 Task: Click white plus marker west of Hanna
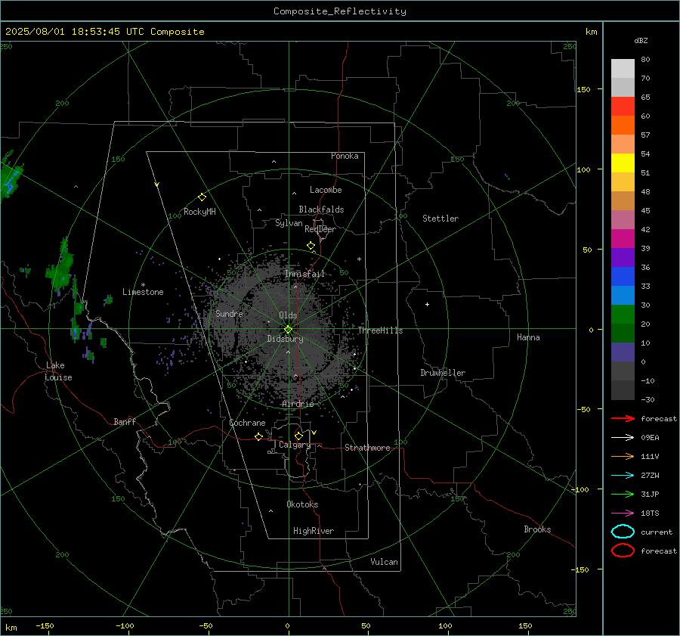[427, 304]
